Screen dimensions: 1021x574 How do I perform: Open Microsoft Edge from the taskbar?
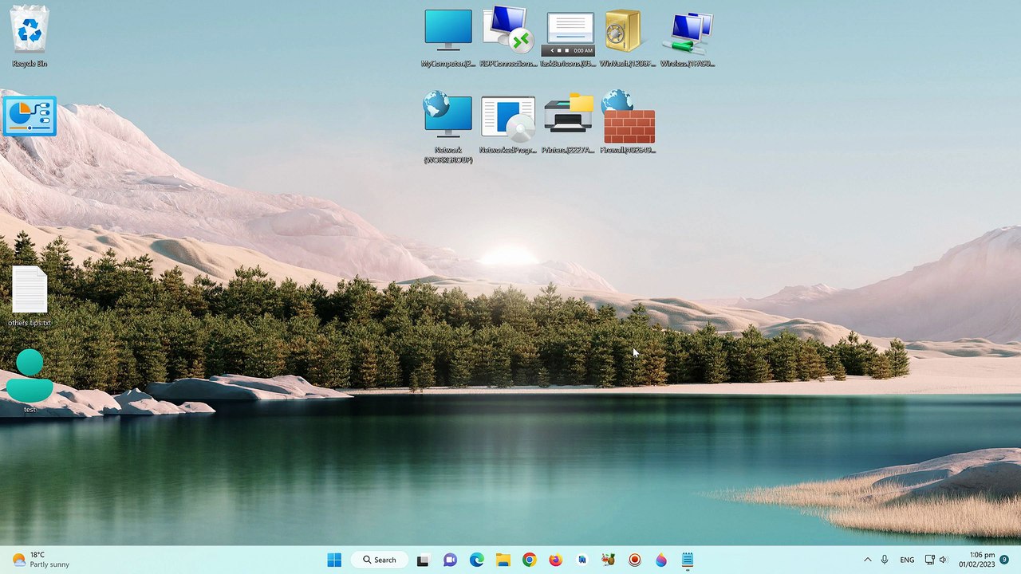tap(476, 560)
